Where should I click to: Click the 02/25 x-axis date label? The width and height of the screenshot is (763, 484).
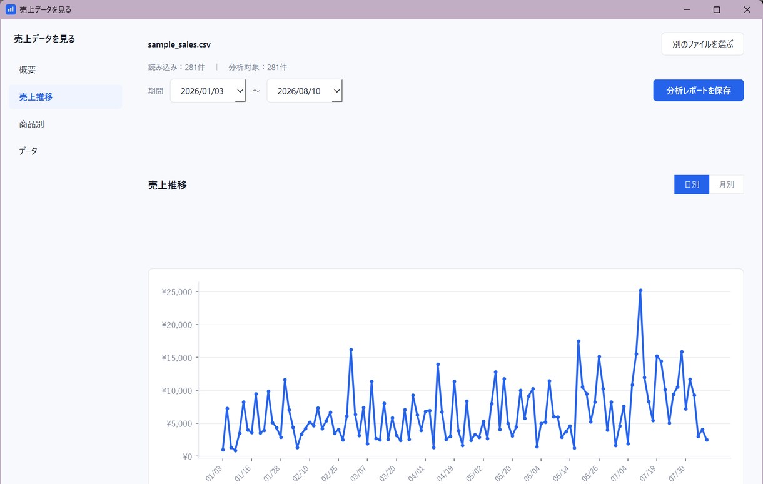(330, 473)
